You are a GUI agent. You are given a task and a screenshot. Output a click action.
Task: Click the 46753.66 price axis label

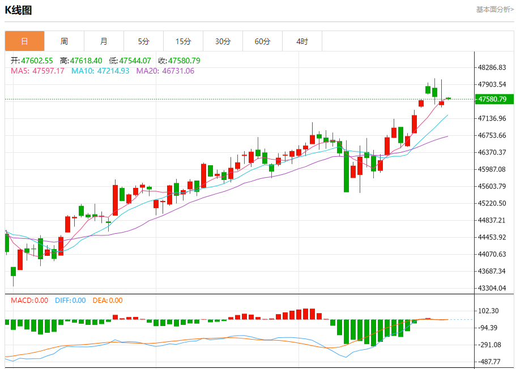492,135
